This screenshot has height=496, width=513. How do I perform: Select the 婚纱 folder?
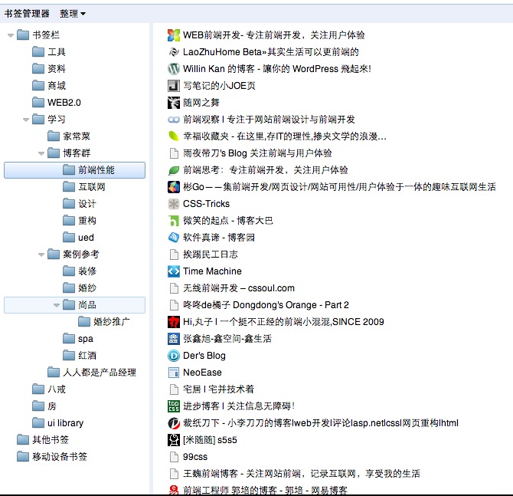[x=80, y=288]
